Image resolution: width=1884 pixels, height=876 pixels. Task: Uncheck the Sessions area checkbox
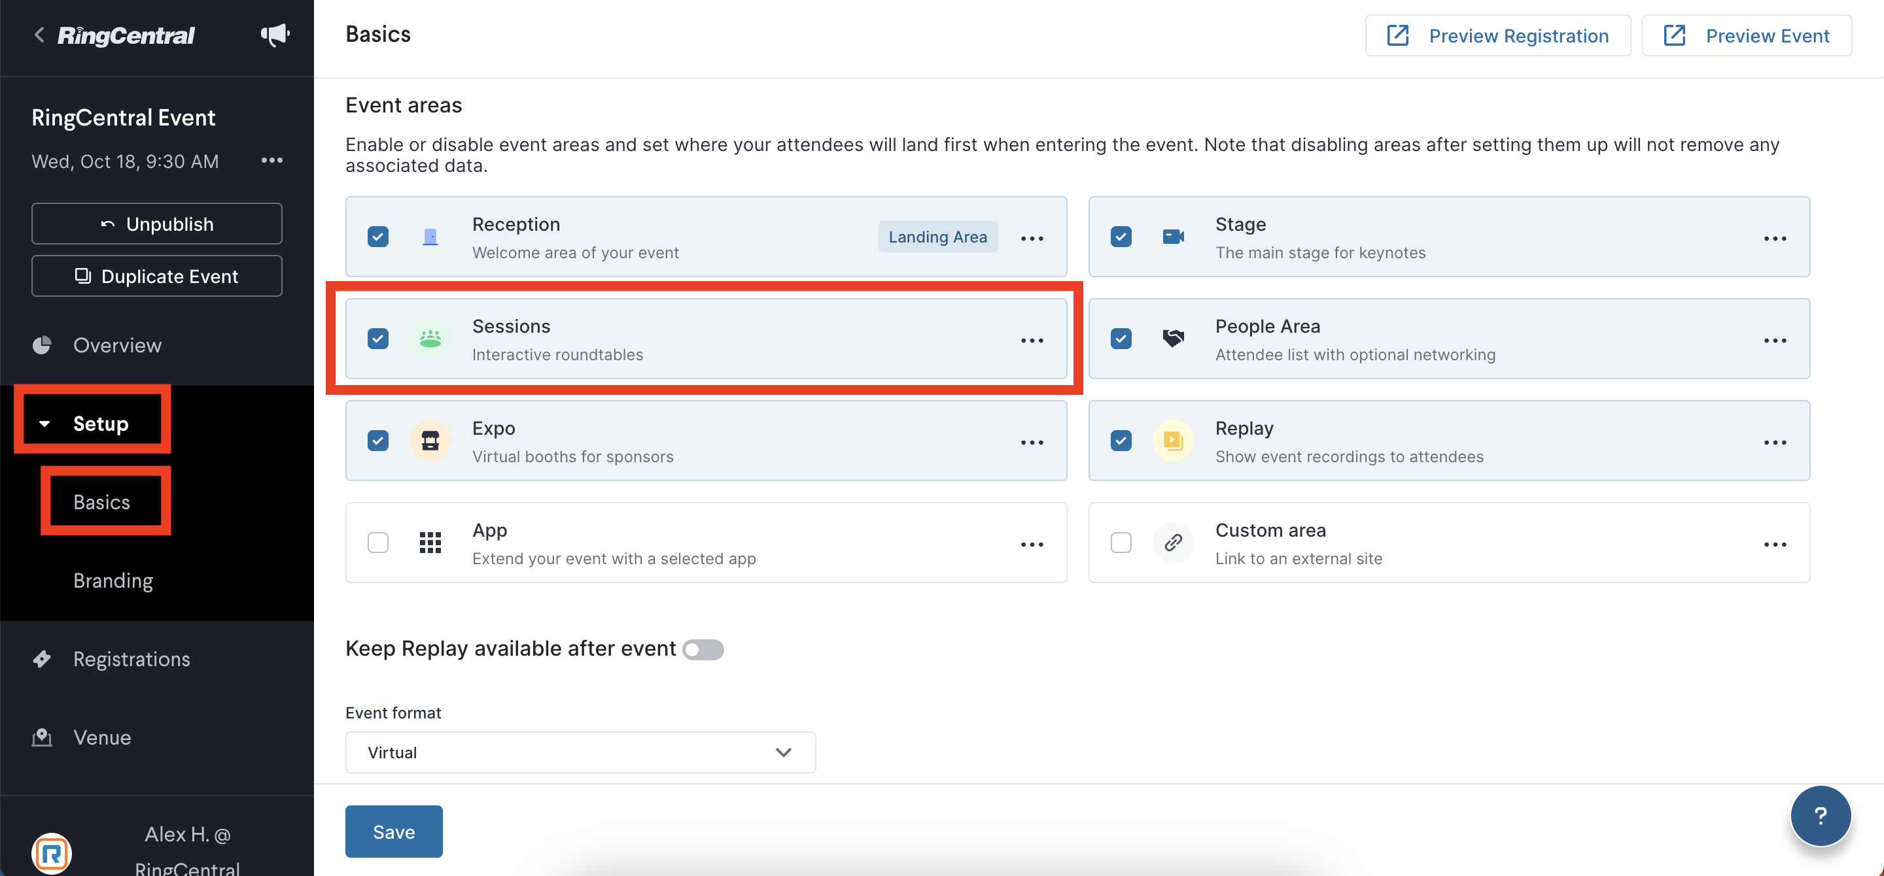point(378,338)
